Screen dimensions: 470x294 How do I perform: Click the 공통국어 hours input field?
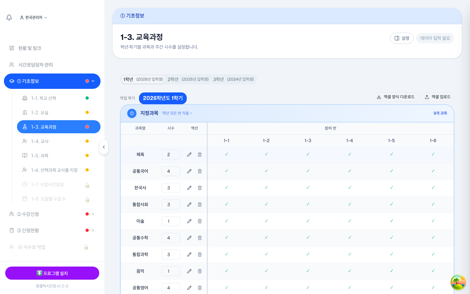(x=171, y=171)
